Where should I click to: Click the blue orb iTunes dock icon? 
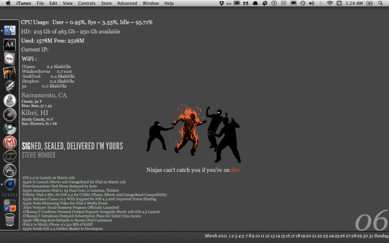tap(10, 185)
